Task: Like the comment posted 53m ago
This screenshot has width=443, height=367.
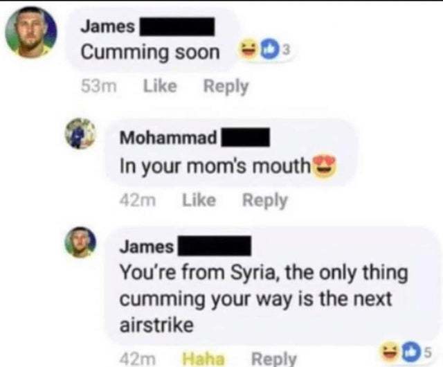Action: pyautogui.click(x=160, y=86)
